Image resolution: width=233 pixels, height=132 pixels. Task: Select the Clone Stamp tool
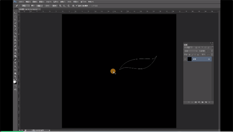tap(15, 40)
